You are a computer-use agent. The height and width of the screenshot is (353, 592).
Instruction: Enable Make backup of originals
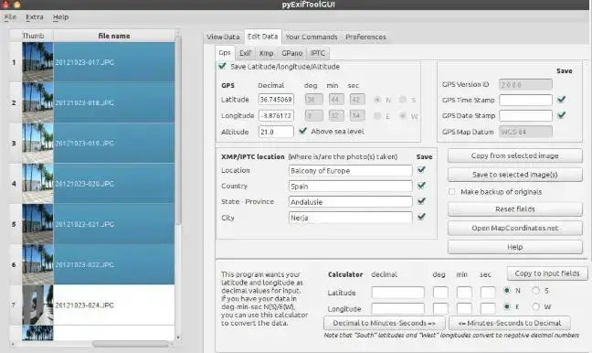(452, 192)
